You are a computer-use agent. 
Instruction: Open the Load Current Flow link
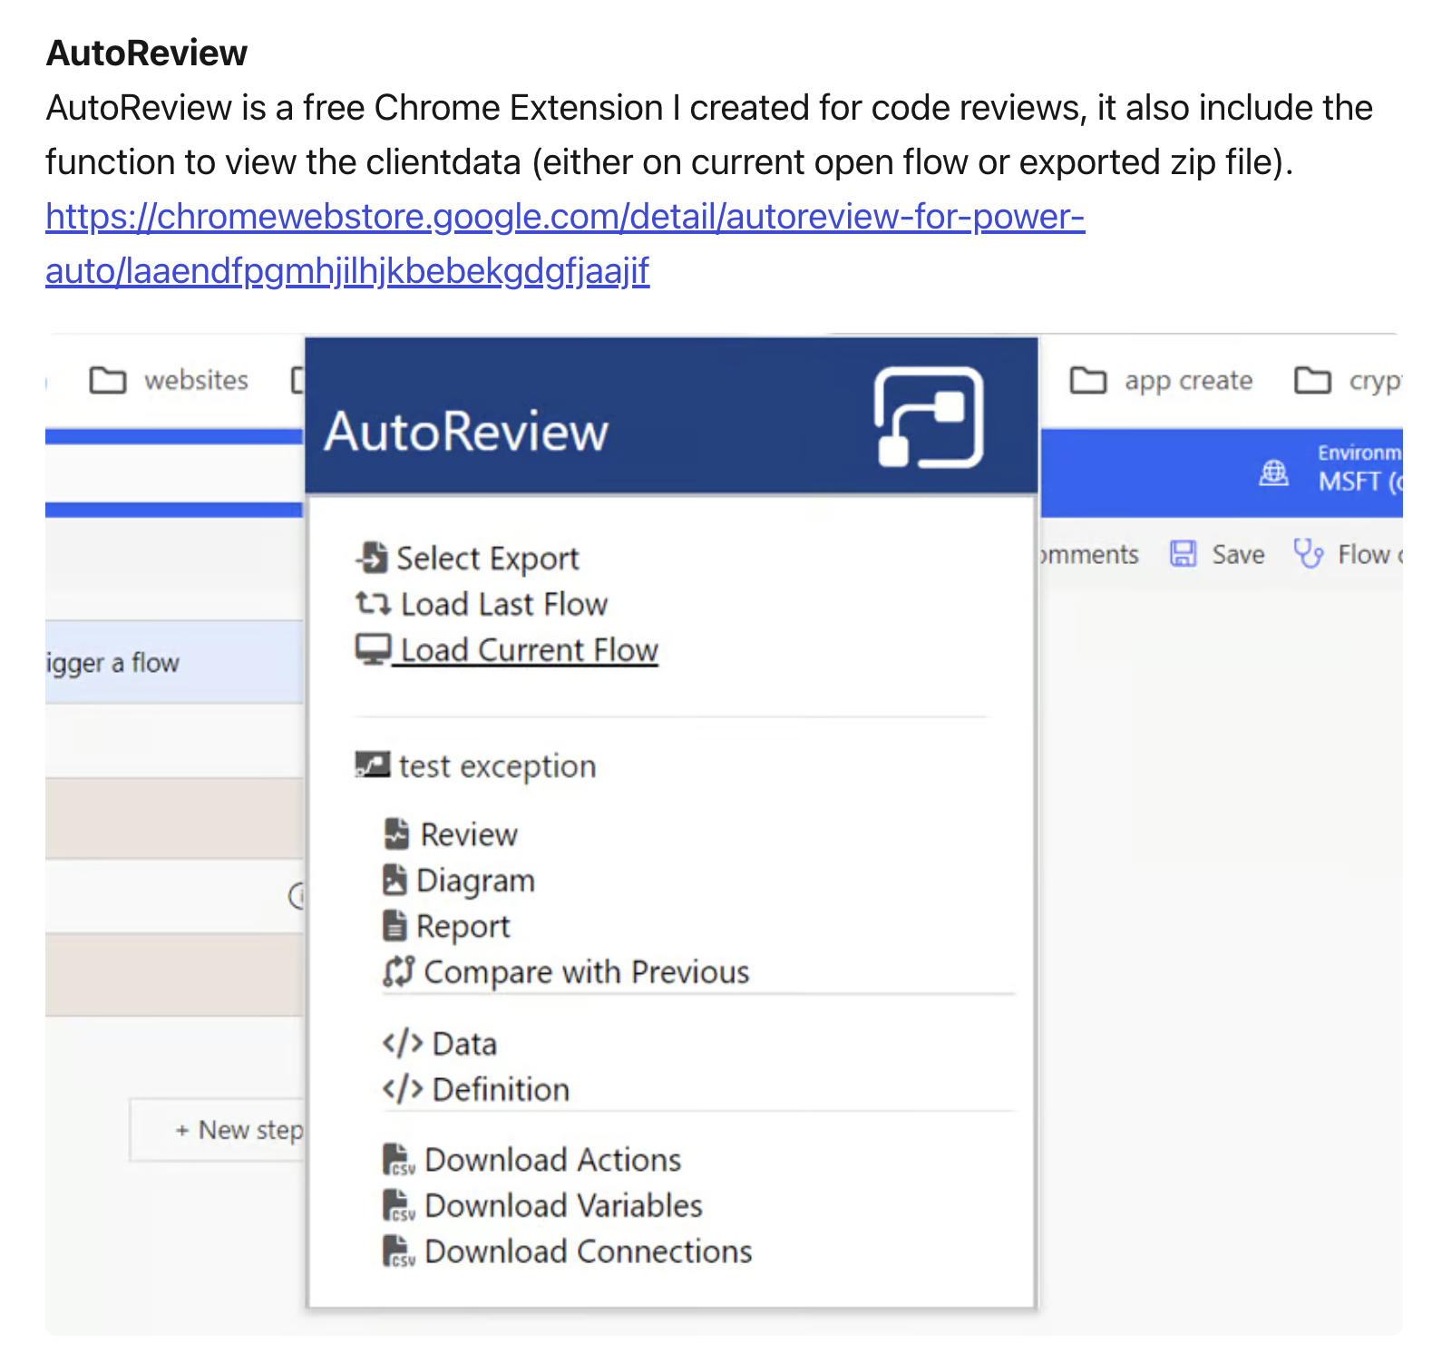pos(530,650)
